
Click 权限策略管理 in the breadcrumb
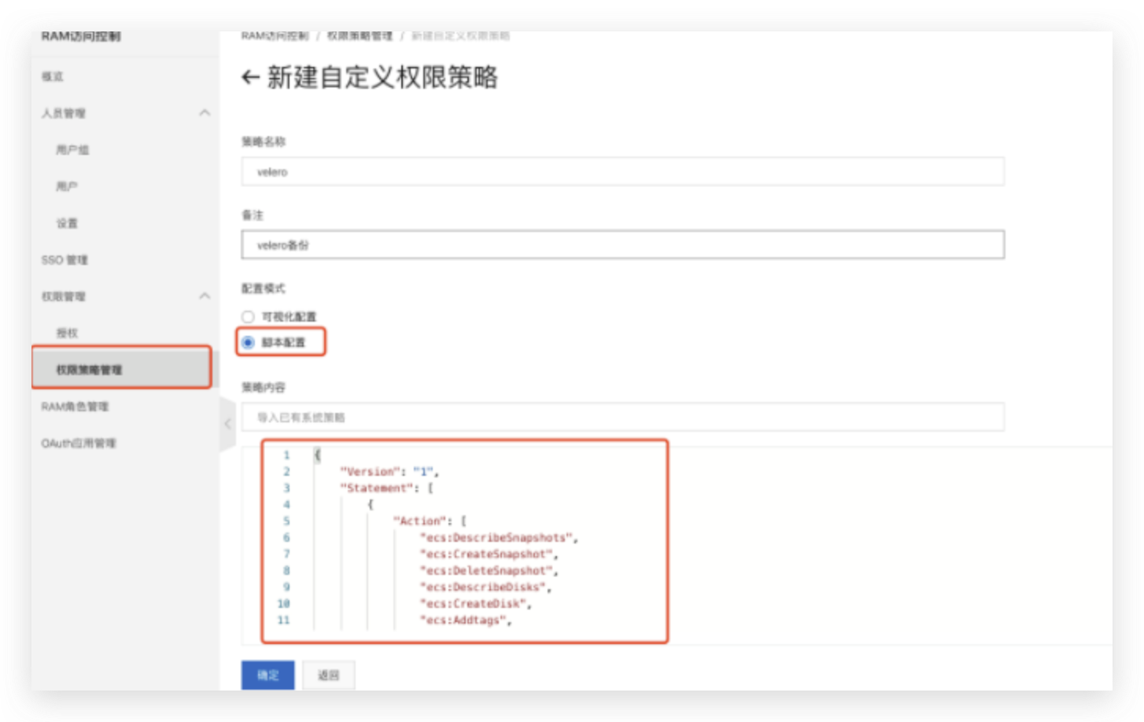click(360, 36)
